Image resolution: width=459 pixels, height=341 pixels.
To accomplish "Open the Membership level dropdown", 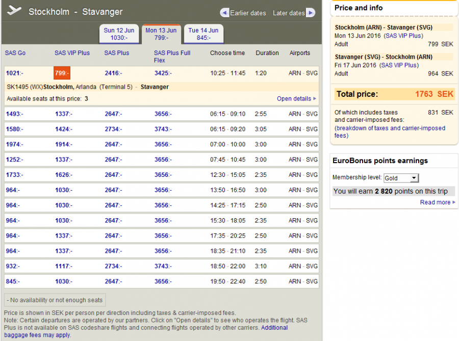I will point(401,178).
